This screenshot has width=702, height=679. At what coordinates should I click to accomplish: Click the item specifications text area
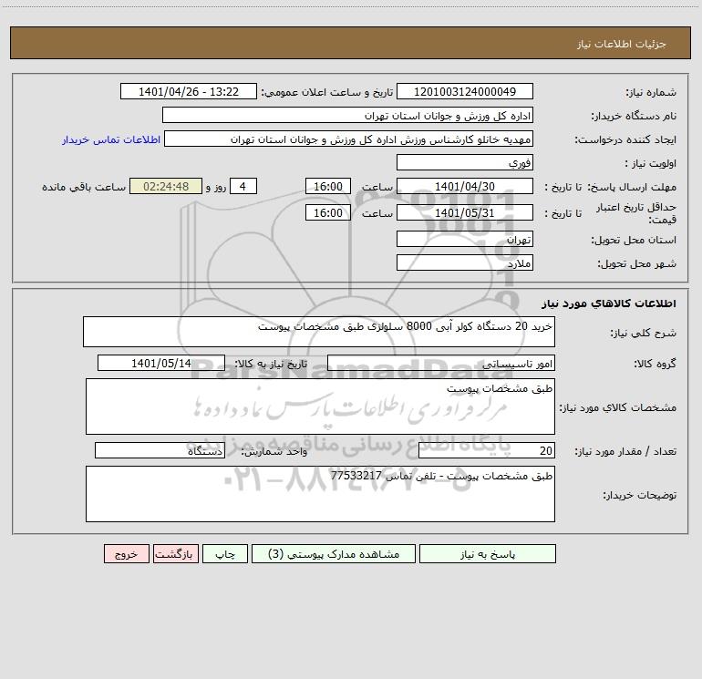[x=320, y=406]
